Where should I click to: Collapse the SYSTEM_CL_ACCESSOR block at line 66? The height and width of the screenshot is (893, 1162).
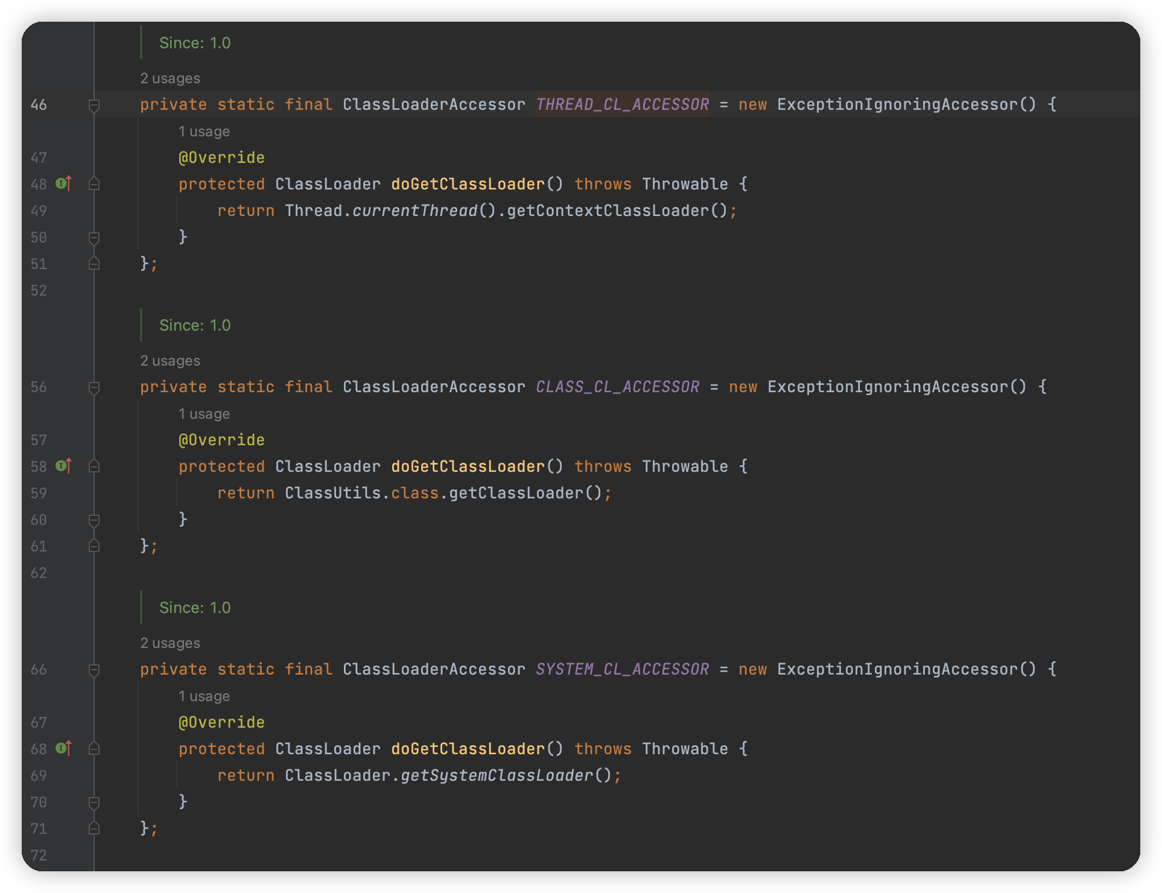[94, 670]
